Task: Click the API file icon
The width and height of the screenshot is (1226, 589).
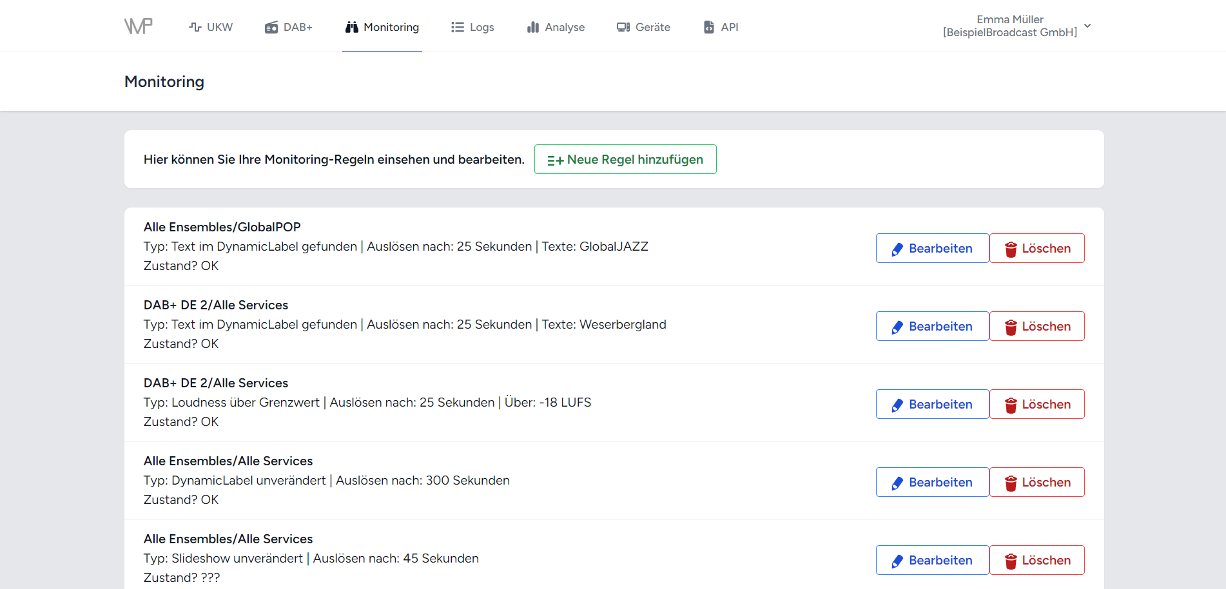Action: pos(709,27)
